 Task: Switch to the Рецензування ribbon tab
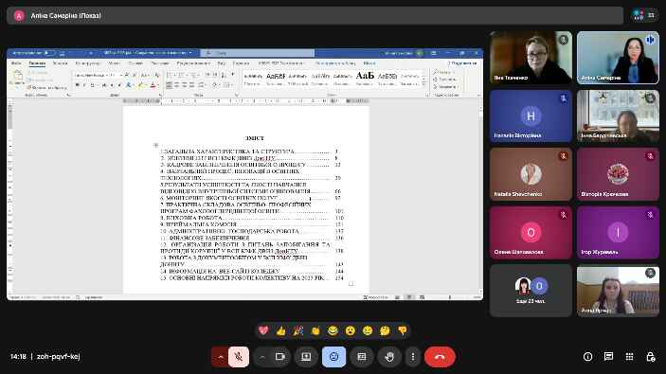tap(193, 63)
